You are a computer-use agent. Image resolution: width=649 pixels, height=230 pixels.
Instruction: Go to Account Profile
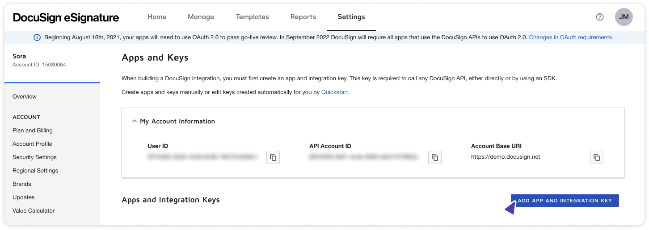pos(32,144)
